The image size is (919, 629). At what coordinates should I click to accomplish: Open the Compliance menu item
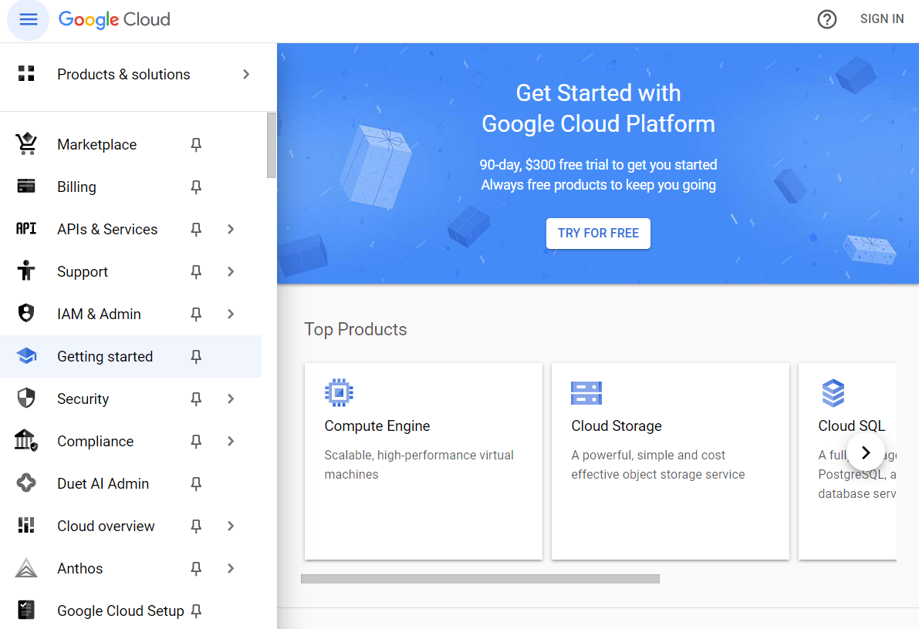pyautogui.click(x=95, y=441)
